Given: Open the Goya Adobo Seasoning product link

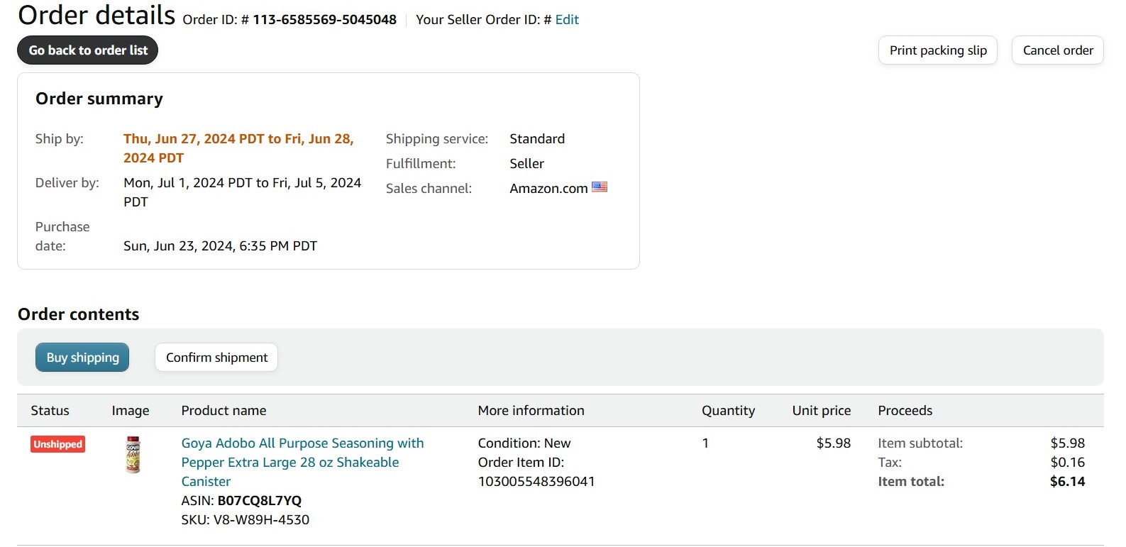Looking at the screenshot, I should pos(302,462).
